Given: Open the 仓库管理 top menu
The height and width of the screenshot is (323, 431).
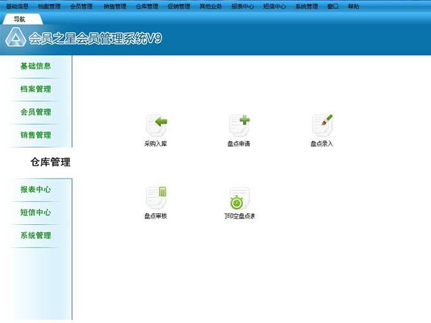Looking at the screenshot, I should (x=147, y=6).
